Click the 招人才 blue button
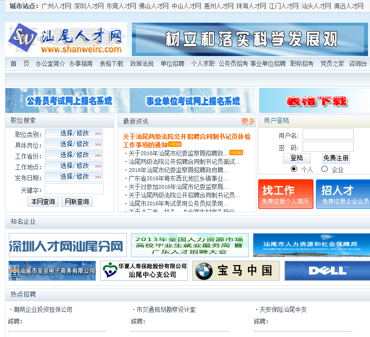This screenshot has height=337, width=370. [343, 194]
